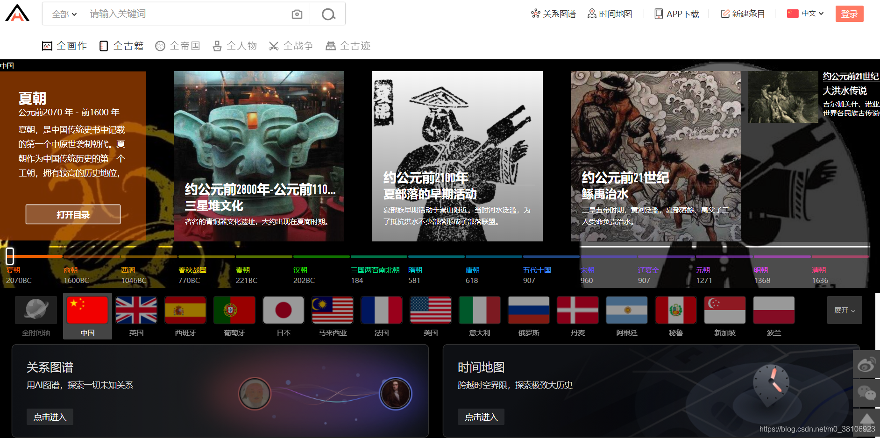Open the 三星堆文化 card

coord(259,156)
